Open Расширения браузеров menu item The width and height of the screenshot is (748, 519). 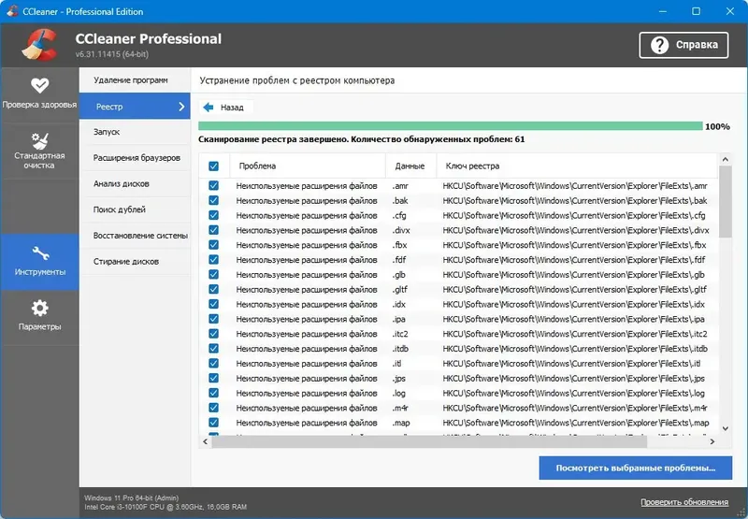[x=137, y=158]
